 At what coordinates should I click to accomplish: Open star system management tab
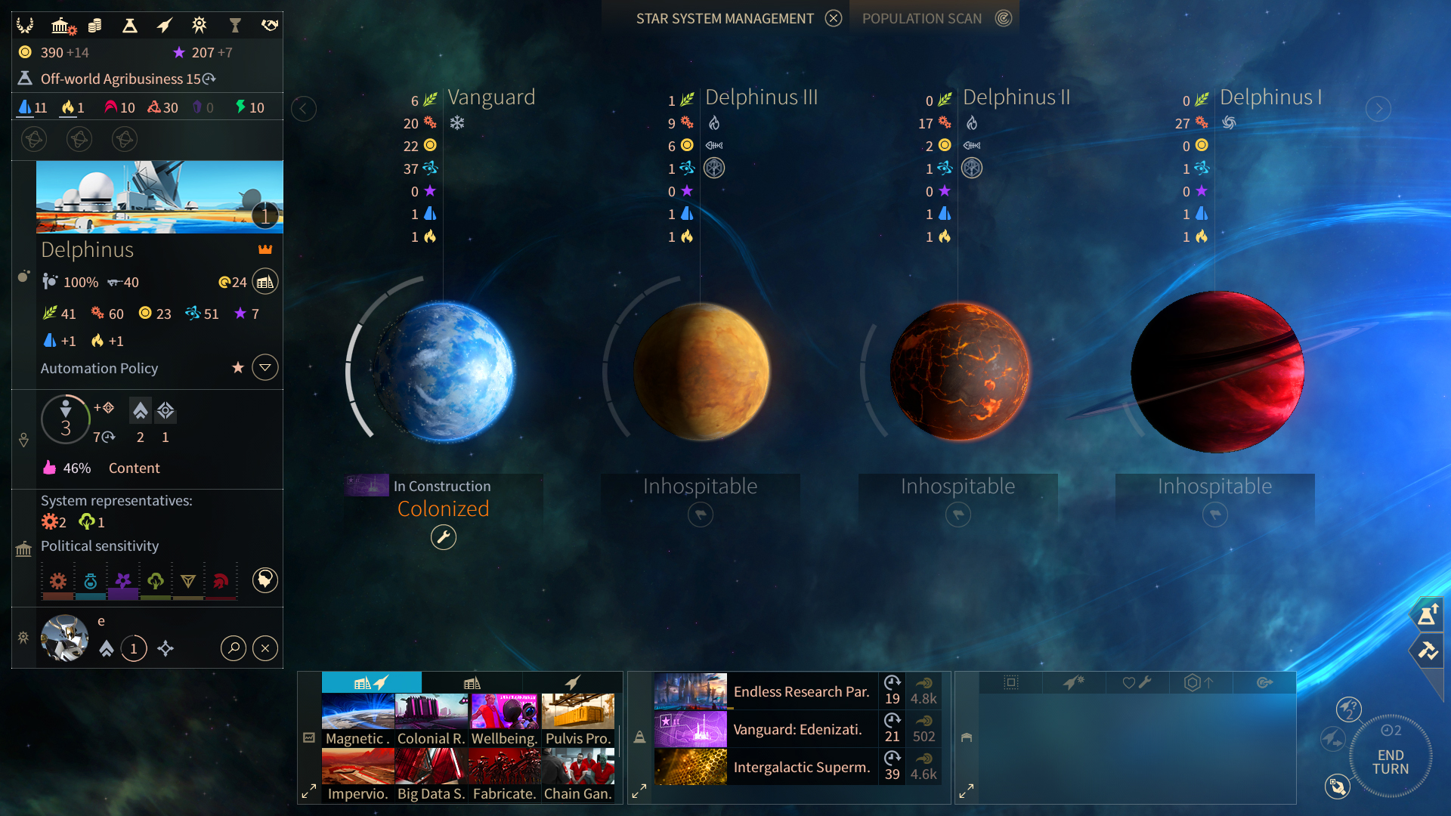click(x=725, y=17)
